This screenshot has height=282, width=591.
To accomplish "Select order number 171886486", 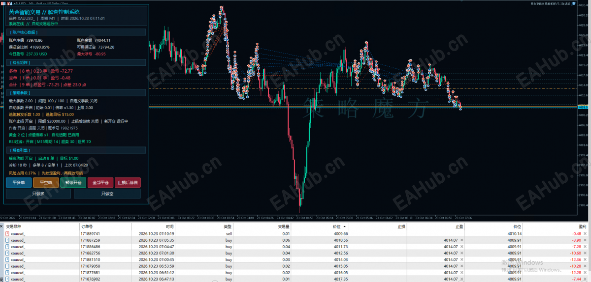I will tap(90, 247).
